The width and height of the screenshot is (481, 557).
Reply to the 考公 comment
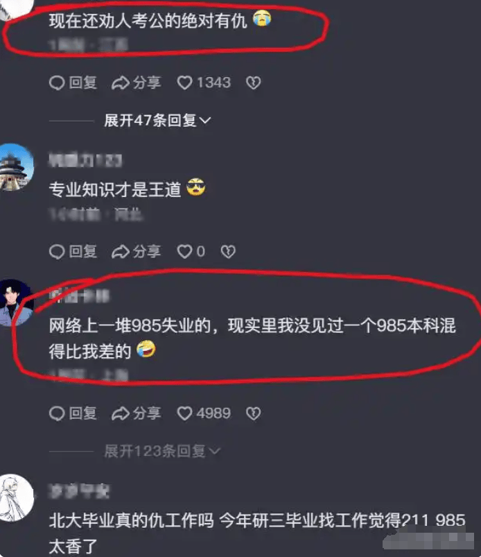(x=73, y=83)
